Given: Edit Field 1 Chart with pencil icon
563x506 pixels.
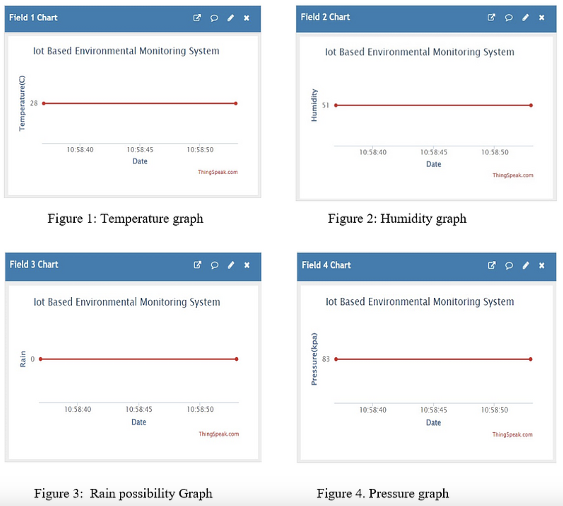Looking at the screenshot, I should (231, 18).
